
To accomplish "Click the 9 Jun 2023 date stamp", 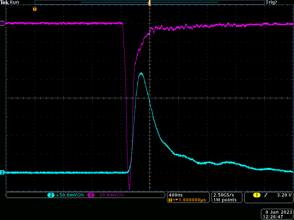I will coord(278,212).
